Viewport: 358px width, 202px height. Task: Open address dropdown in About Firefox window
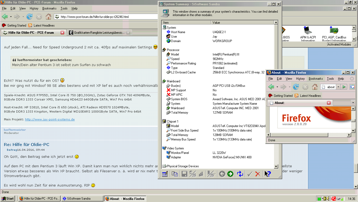coord(338,87)
